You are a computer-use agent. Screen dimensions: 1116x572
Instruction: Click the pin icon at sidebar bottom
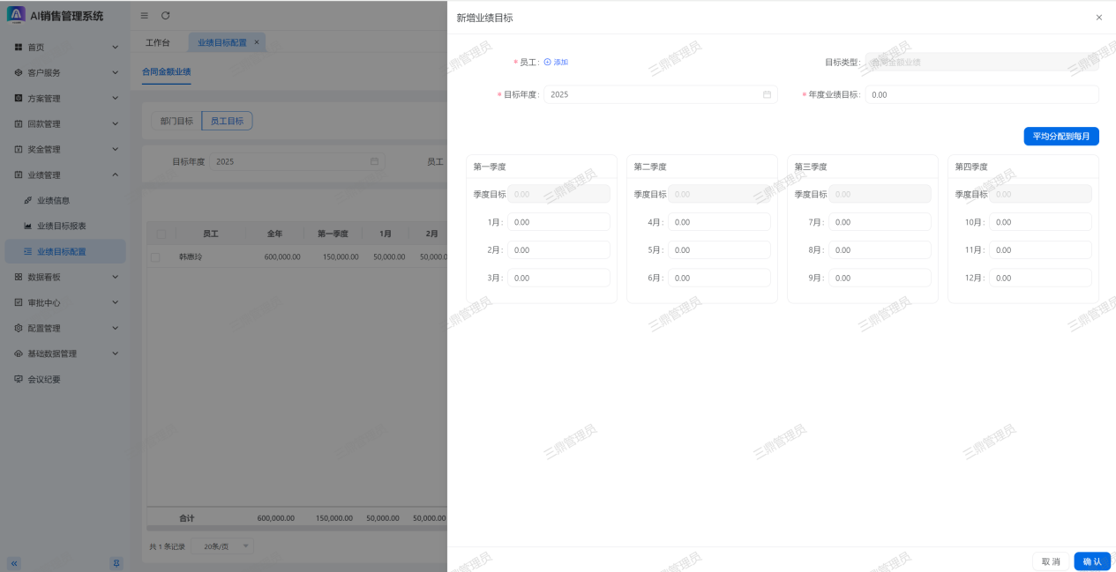click(116, 562)
